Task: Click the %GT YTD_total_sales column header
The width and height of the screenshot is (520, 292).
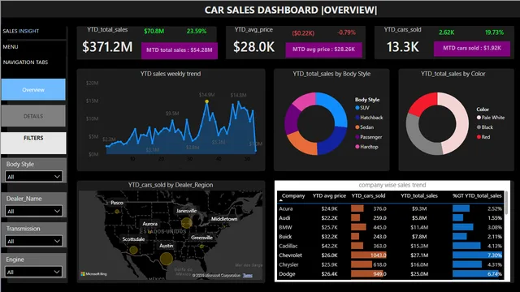Action: pos(477,195)
